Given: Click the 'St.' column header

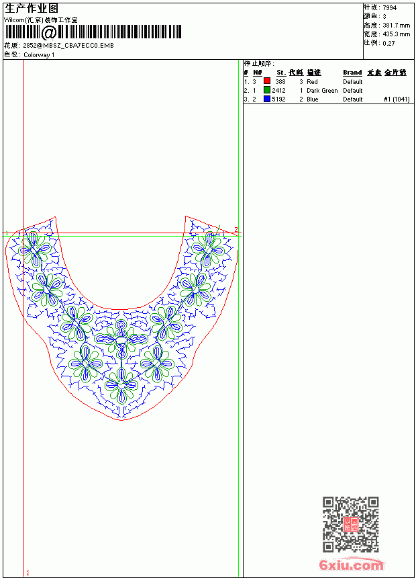Looking at the screenshot, I should point(281,73).
